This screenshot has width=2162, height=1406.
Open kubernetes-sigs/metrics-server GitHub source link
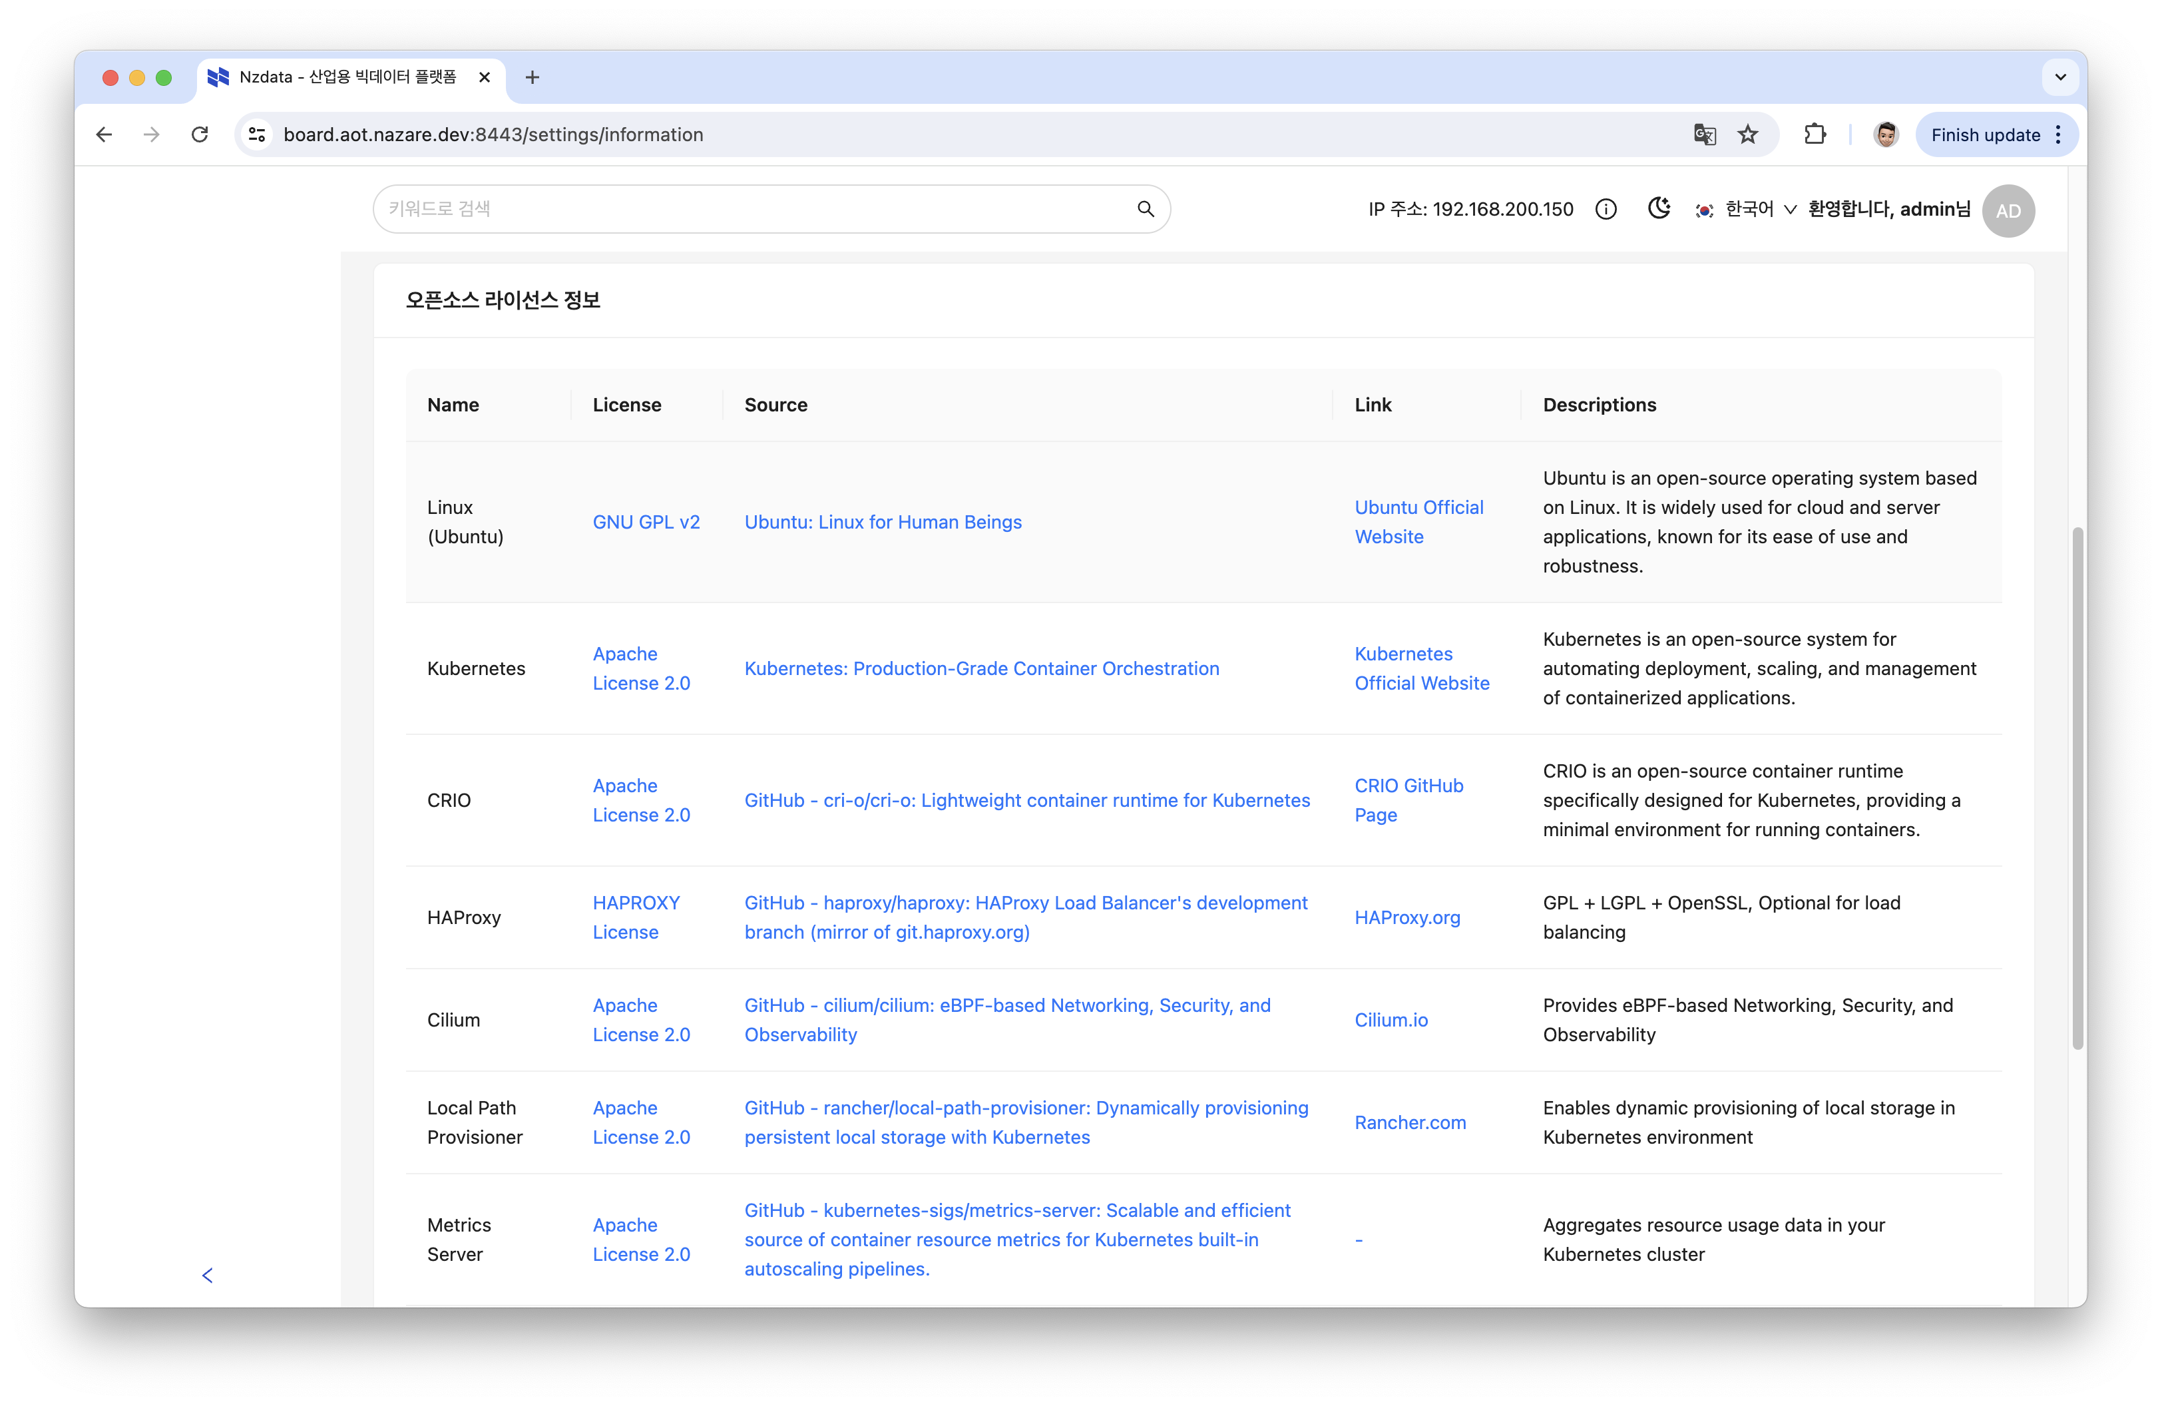(x=1017, y=1240)
